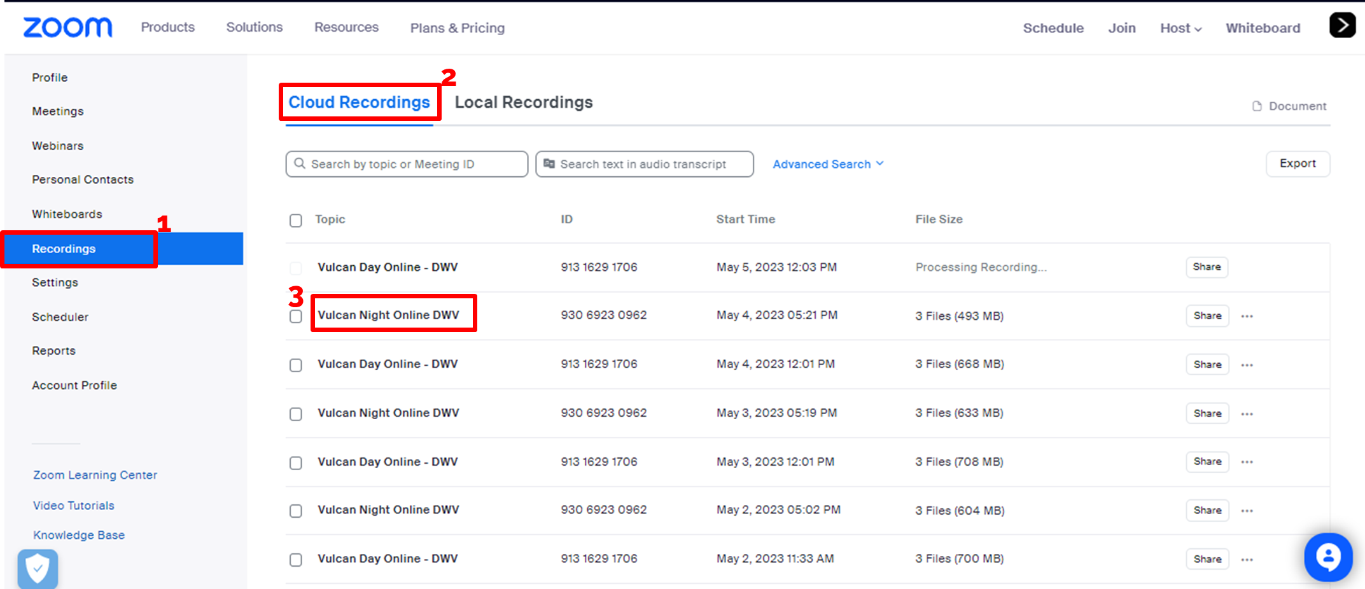Go to Settings in the sidebar
The height and width of the screenshot is (589, 1365).
click(x=55, y=282)
